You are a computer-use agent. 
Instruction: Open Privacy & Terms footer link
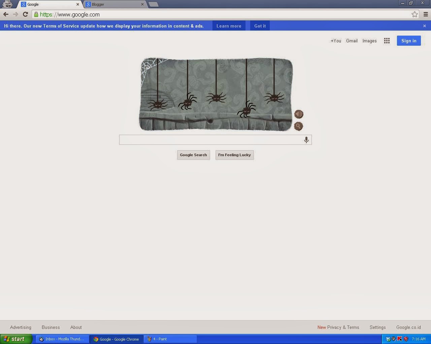click(343, 327)
